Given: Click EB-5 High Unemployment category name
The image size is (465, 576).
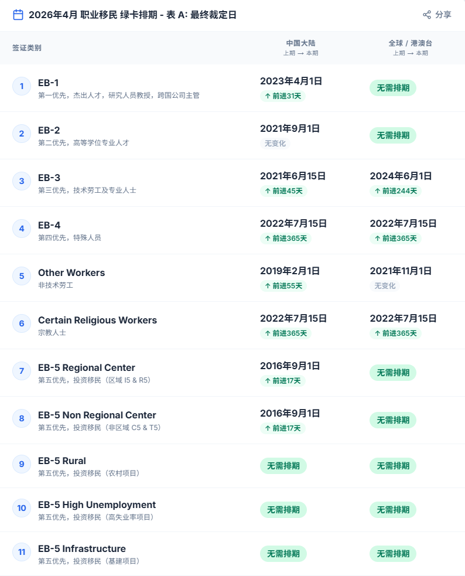Looking at the screenshot, I should click(x=97, y=505).
